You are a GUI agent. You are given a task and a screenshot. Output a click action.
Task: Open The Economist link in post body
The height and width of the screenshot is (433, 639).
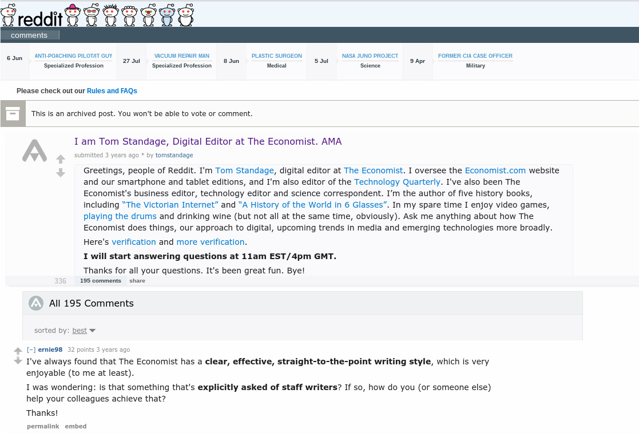(x=374, y=170)
